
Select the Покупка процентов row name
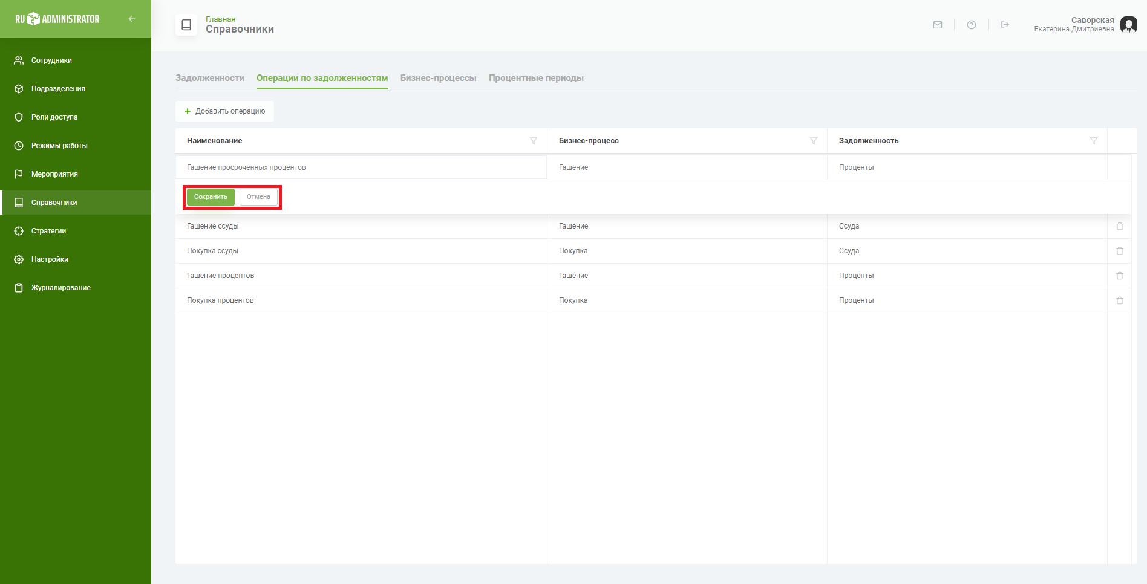220,300
